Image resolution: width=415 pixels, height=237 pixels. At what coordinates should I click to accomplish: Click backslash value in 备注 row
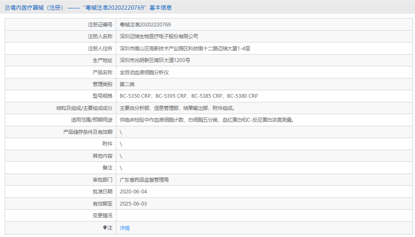coord(121,168)
